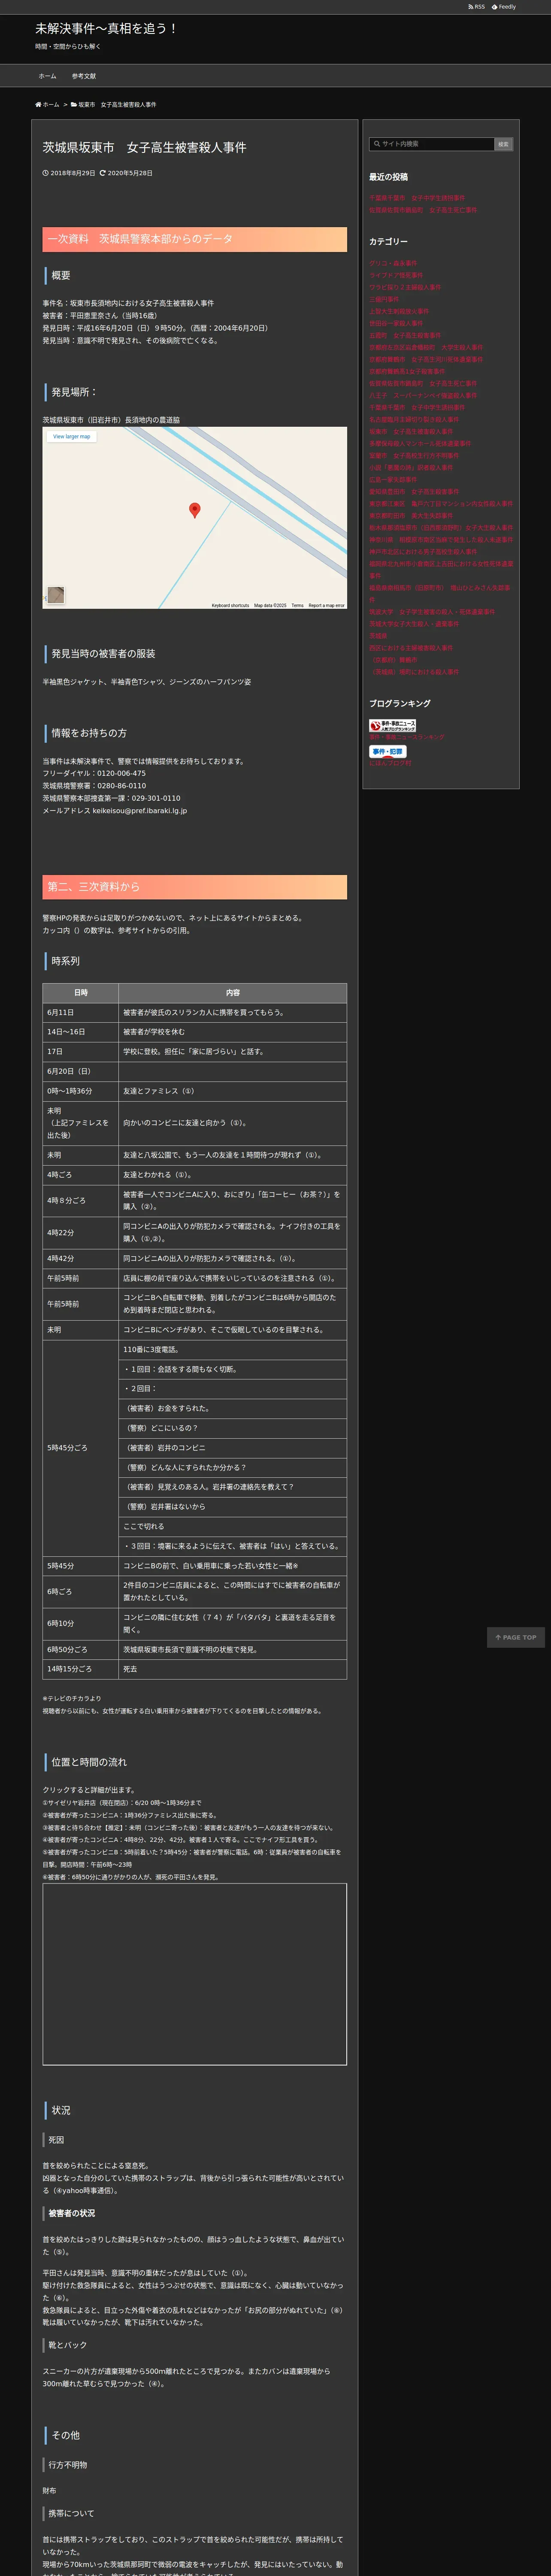Open 五霞町 女子高生殺害事件 category

[405, 335]
